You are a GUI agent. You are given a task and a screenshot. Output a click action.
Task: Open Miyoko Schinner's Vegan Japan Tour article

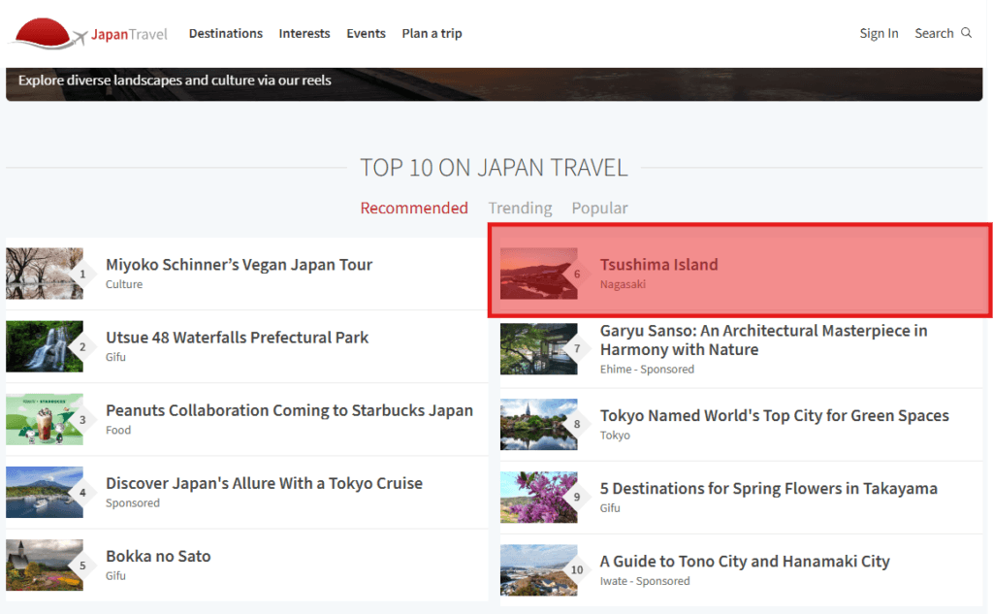[x=239, y=265]
